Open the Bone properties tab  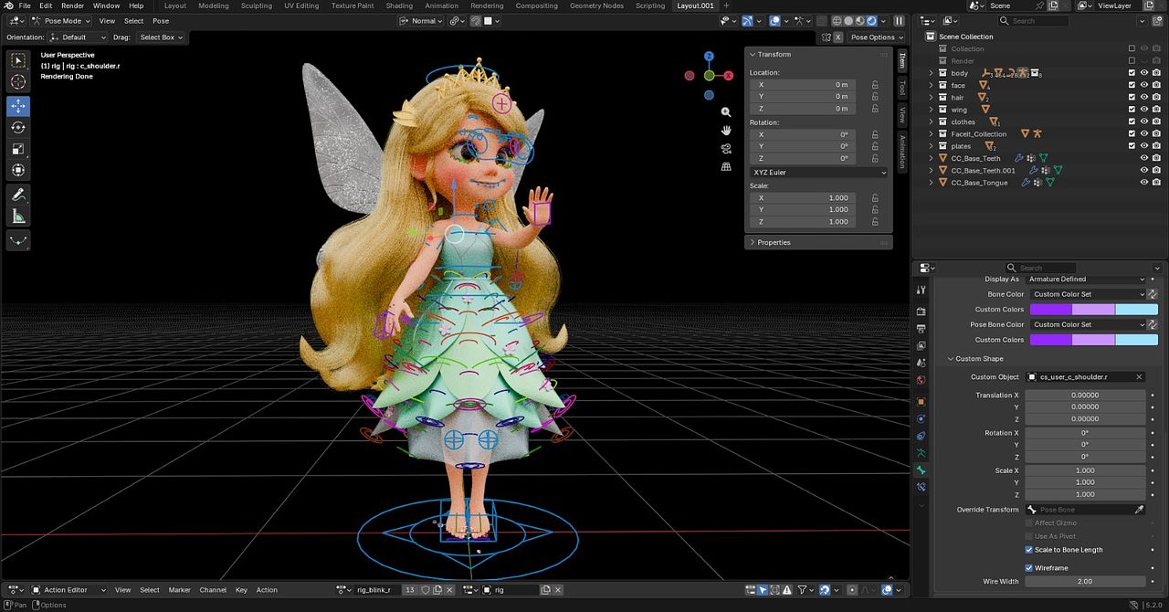tap(921, 470)
